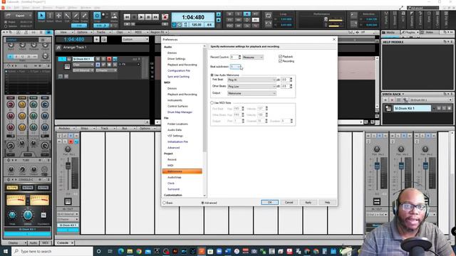Switch to Plugins browser tab
The width and height of the screenshot is (456, 256).
pyautogui.click(x=410, y=32)
